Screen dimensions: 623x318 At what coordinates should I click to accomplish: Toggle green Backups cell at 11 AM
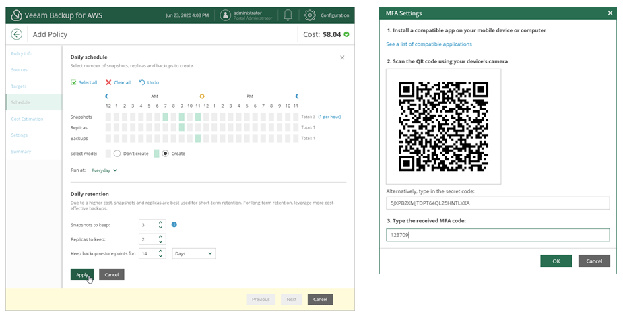coord(198,138)
